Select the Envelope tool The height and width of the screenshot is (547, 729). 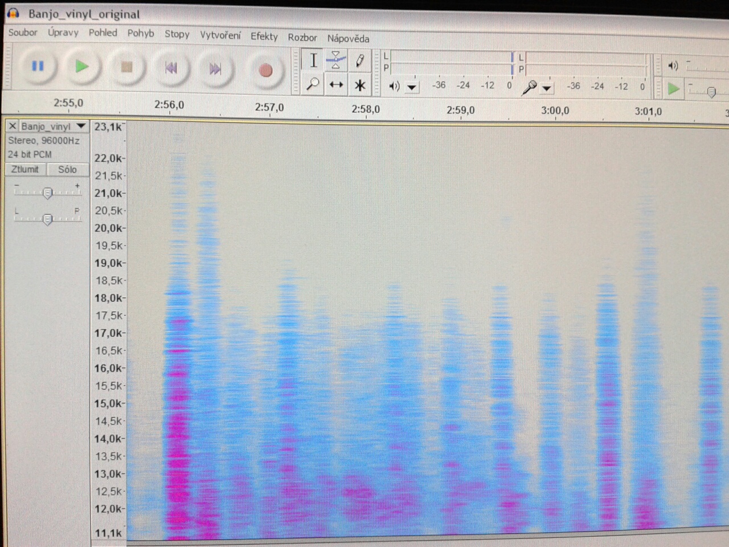pos(336,60)
